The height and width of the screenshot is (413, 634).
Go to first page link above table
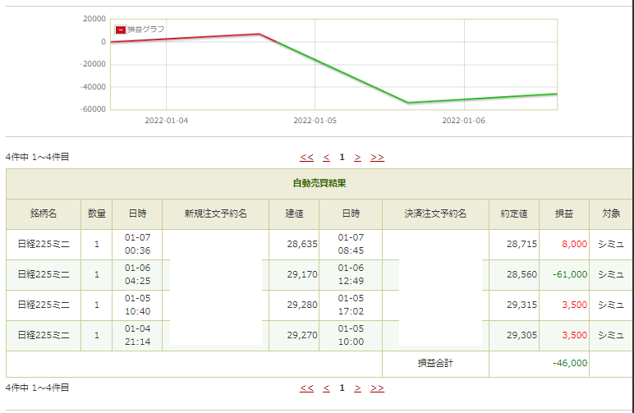point(306,157)
